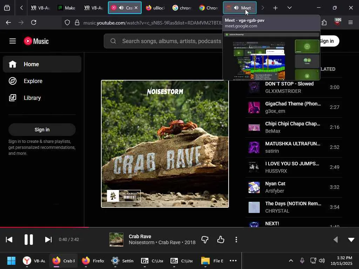The image size is (359, 269).
Task: Open Firefox list all tabs dropdown
Action: (289, 8)
